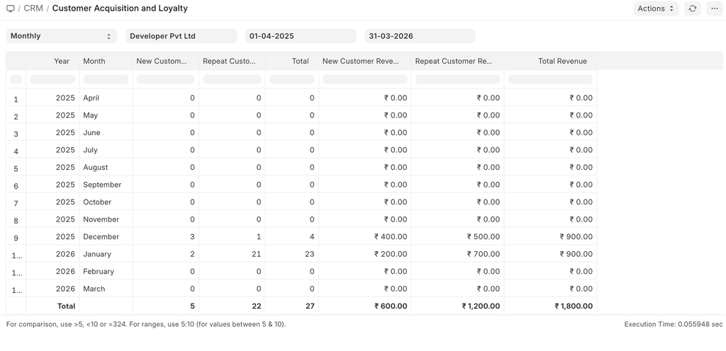
Task: Open the three-dot more options menu
Action: coord(713,8)
